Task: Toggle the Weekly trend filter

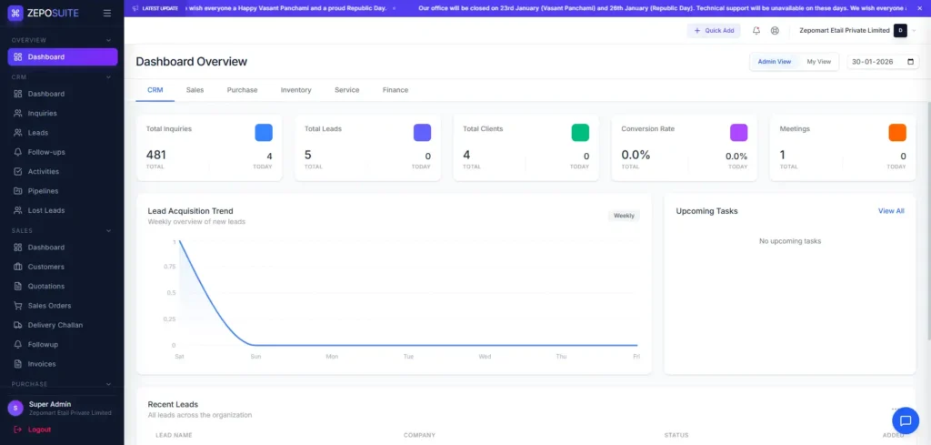Action: (x=624, y=216)
